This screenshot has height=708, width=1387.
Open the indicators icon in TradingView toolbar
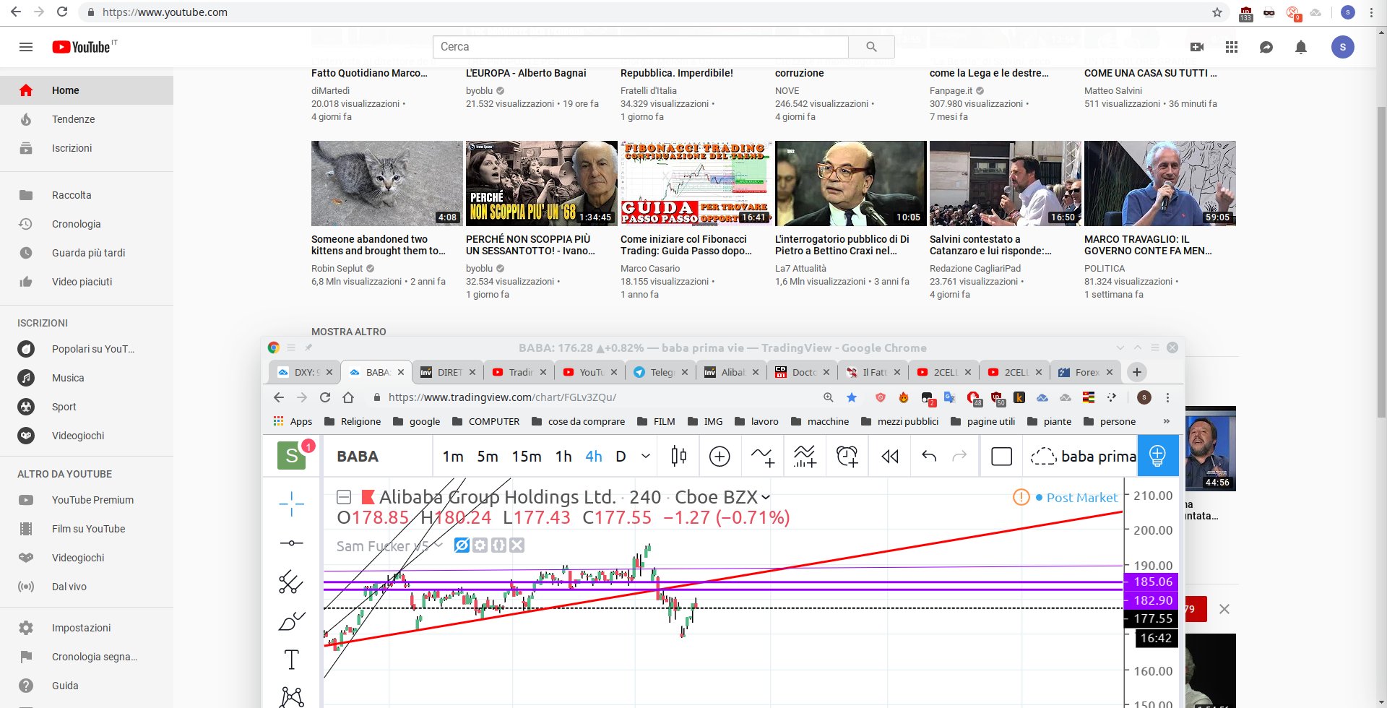[762, 456]
